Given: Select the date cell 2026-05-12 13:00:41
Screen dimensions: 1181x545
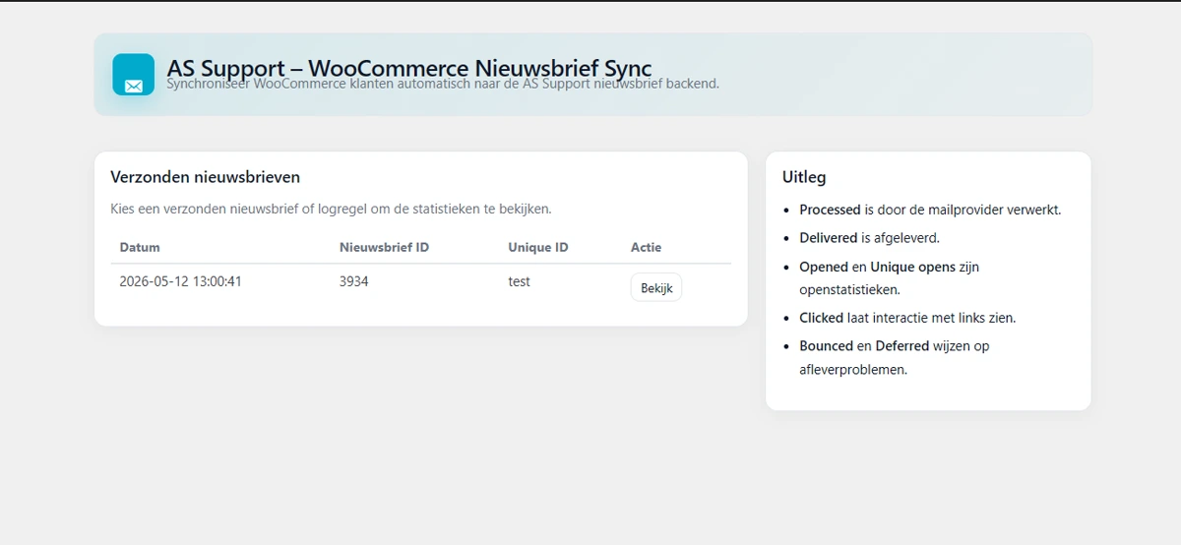Looking at the screenshot, I should 181,281.
